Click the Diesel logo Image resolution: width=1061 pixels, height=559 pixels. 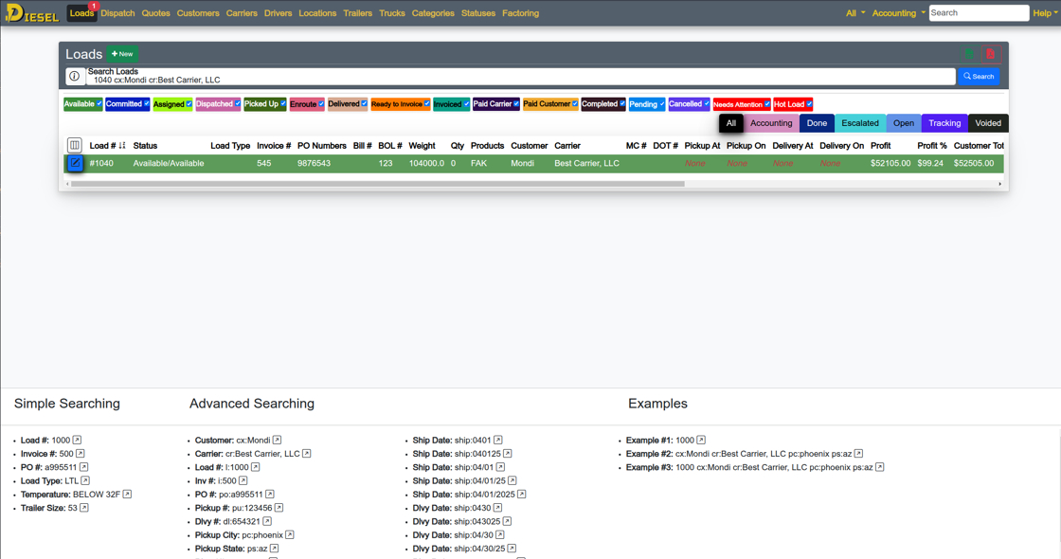click(32, 13)
